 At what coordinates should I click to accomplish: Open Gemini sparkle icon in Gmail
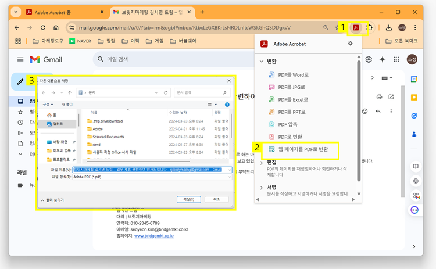pyautogui.click(x=383, y=59)
